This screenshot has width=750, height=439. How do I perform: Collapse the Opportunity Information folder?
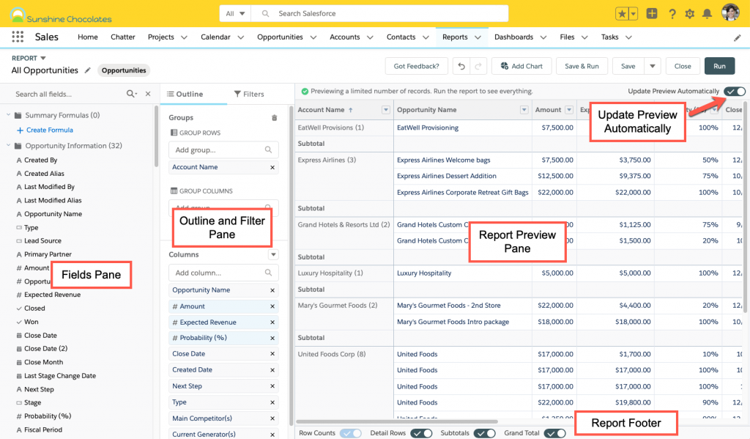pos(8,146)
